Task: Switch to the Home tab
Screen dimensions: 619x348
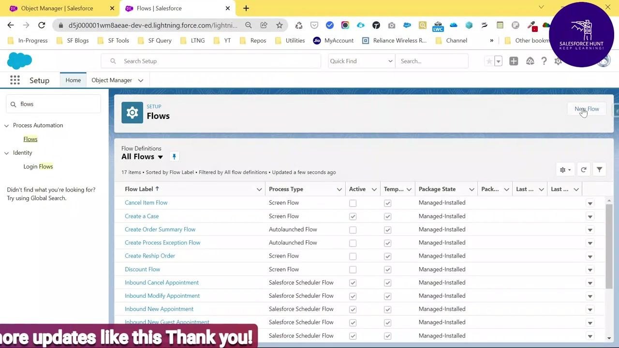Action: click(x=73, y=80)
